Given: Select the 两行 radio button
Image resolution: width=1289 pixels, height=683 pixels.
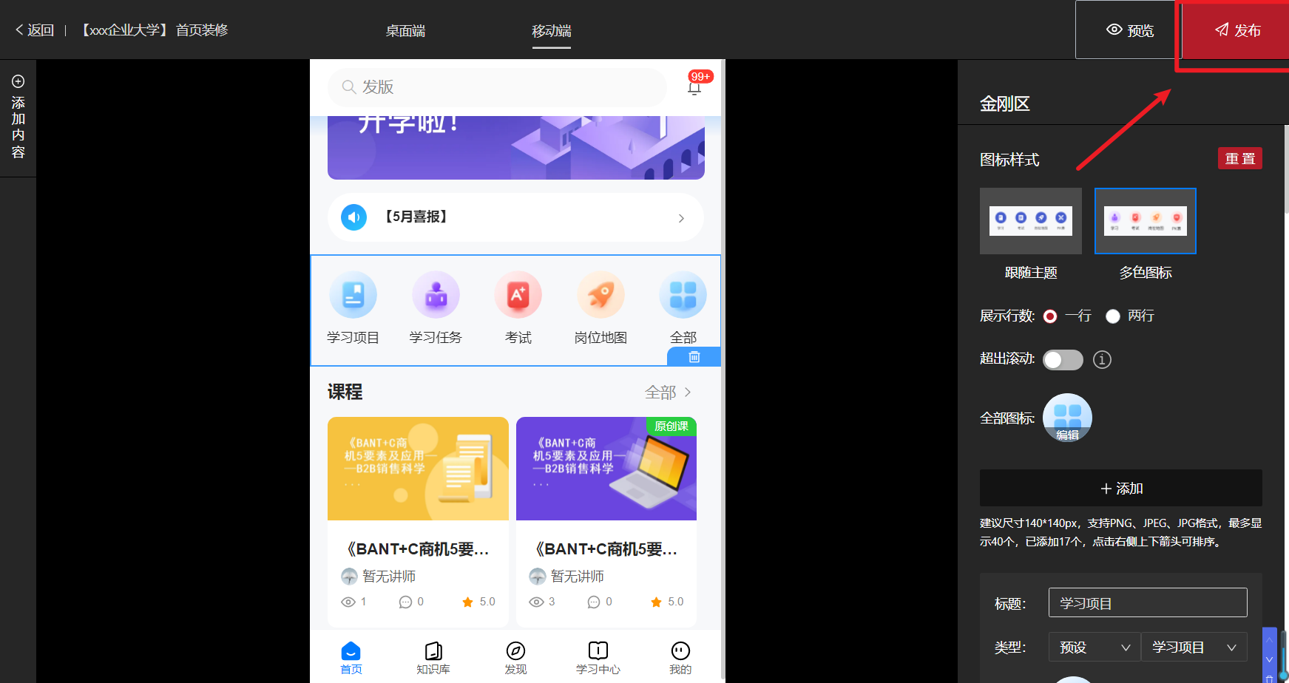Looking at the screenshot, I should (x=1113, y=316).
